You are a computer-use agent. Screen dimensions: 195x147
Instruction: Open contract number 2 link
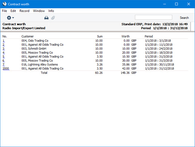pos(4,45)
